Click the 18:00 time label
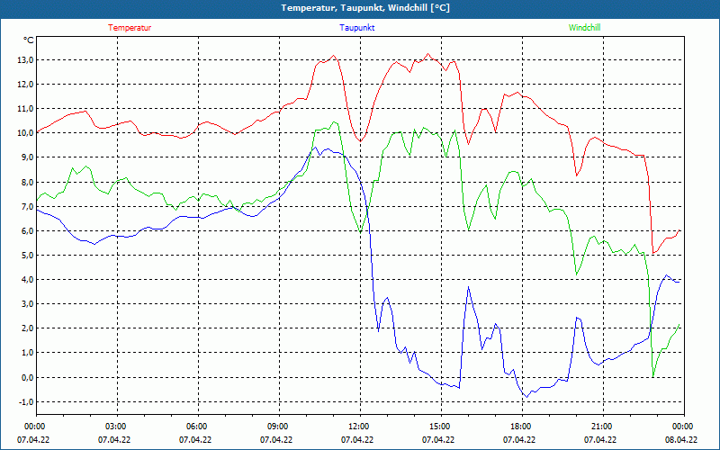The image size is (720, 450). tap(519, 427)
